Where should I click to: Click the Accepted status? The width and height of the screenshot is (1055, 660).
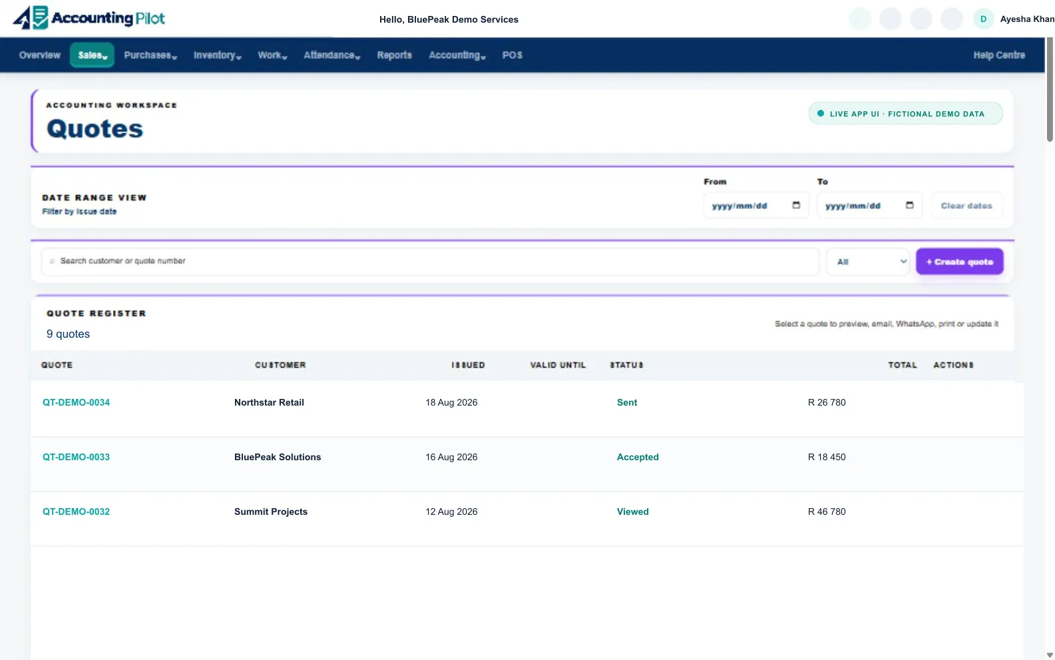[638, 457]
